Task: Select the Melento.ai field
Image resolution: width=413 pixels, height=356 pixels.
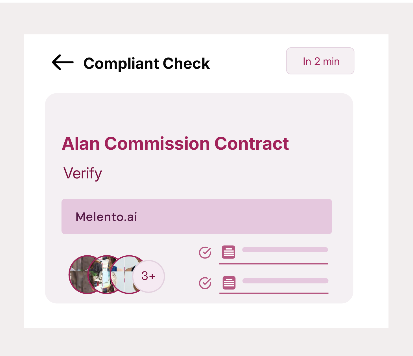Action: [x=197, y=216]
